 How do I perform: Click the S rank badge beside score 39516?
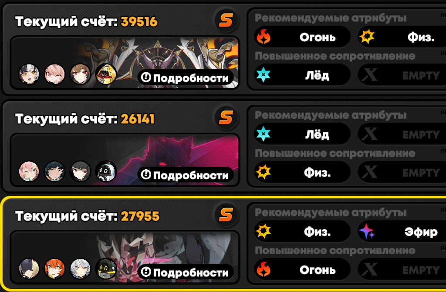tap(226, 20)
